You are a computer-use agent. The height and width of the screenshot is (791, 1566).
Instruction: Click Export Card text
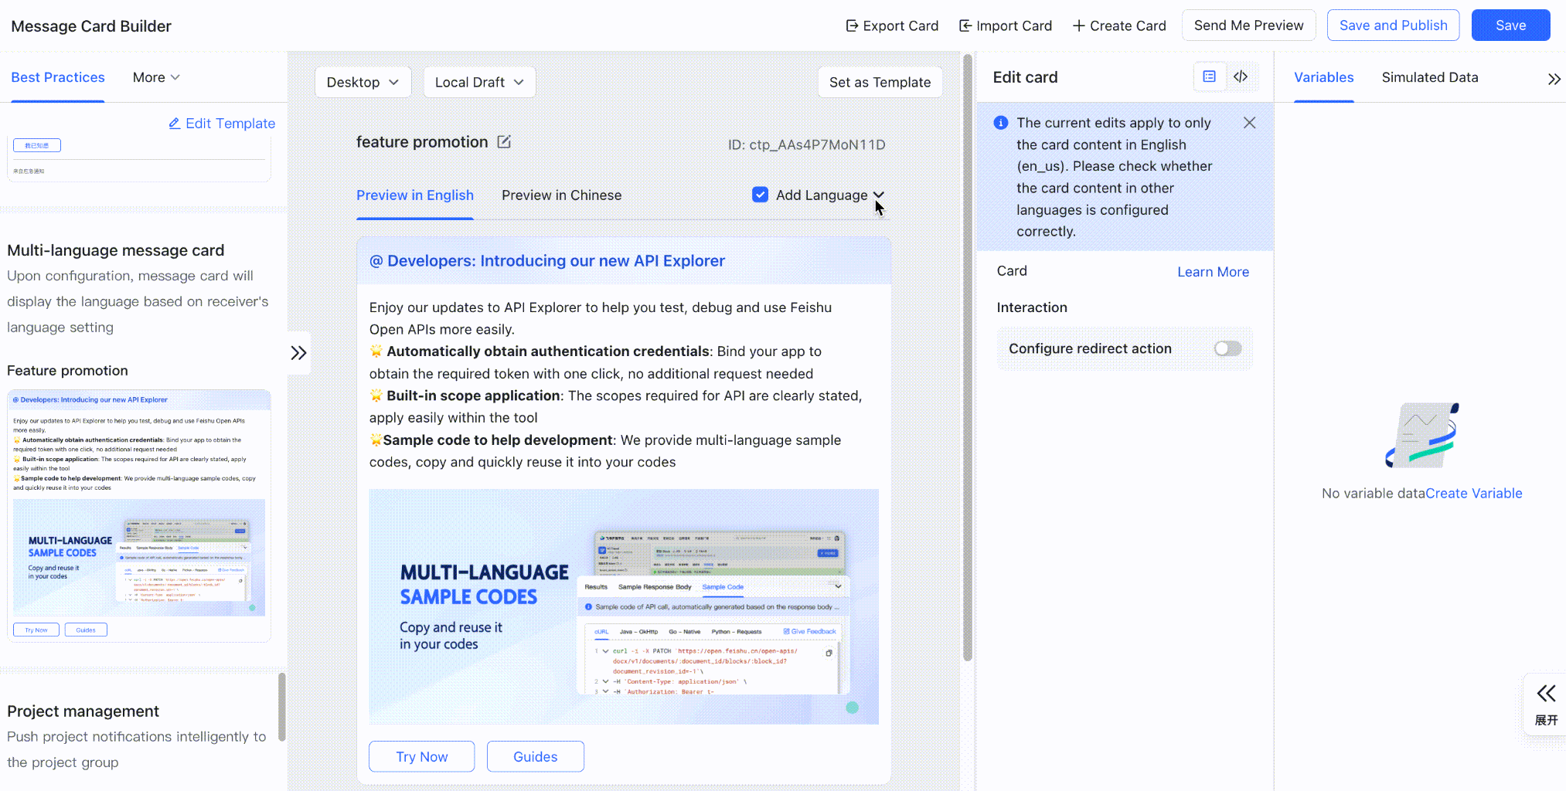(x=901, y=25)
